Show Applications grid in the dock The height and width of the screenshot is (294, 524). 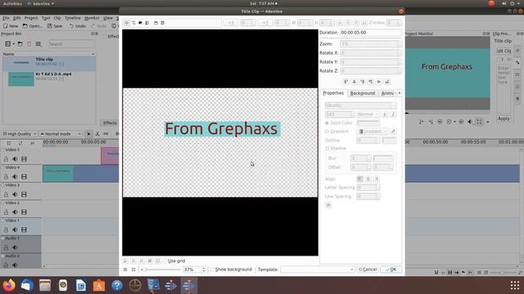coord(515,285)
